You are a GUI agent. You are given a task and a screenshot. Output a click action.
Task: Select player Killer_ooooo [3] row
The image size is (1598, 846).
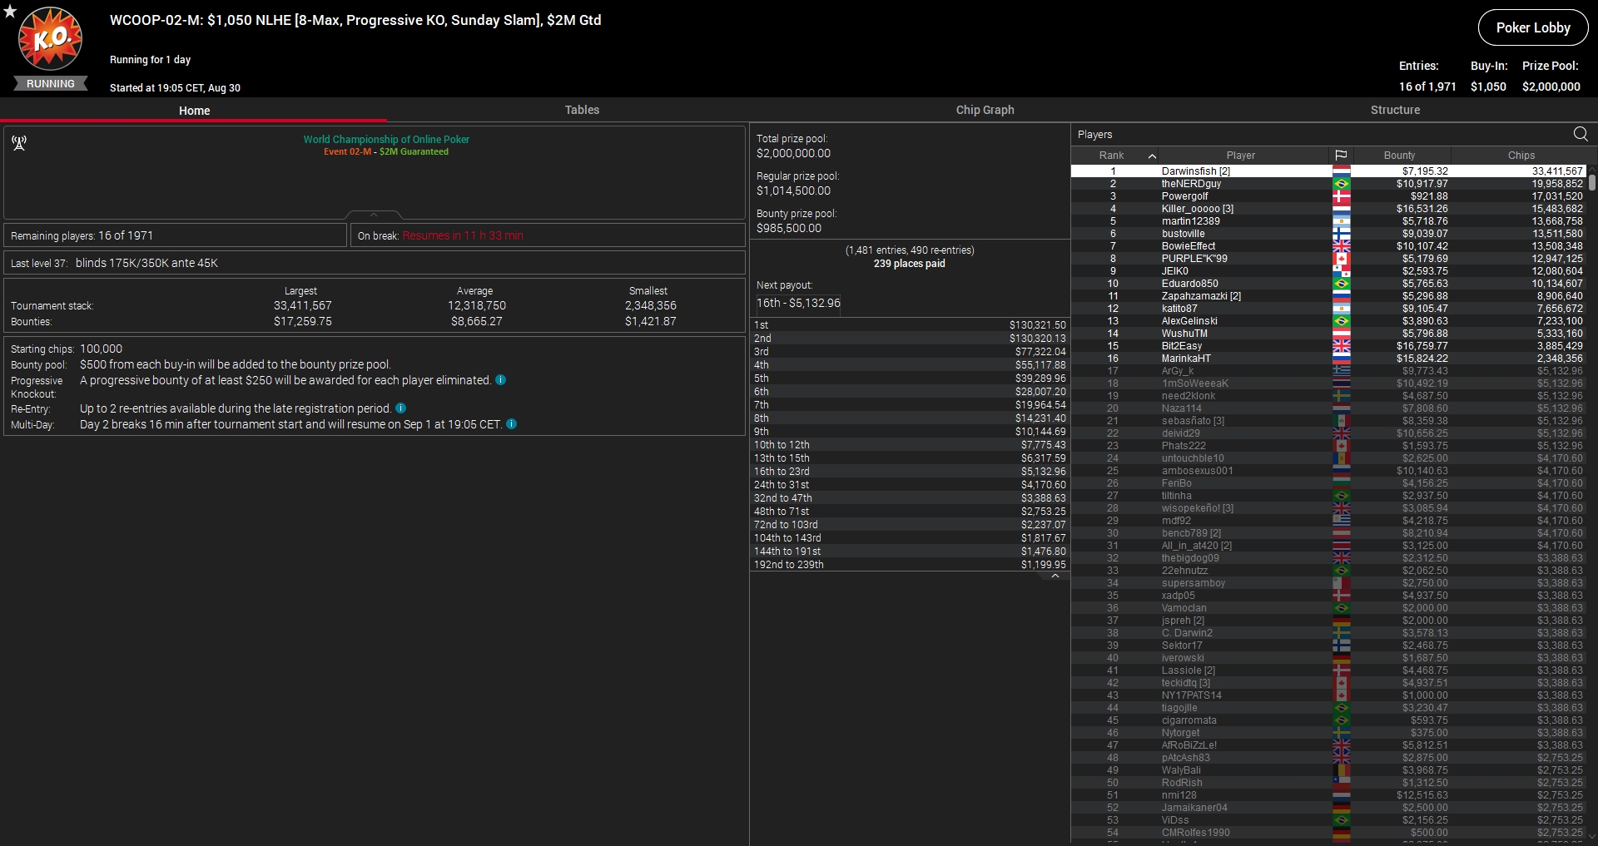click(x=1329, y=209)
